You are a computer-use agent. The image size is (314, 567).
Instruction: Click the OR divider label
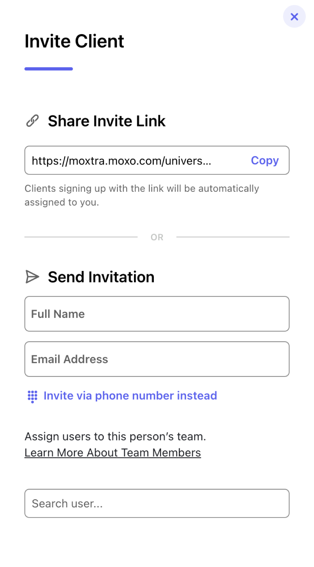point(157,237)
